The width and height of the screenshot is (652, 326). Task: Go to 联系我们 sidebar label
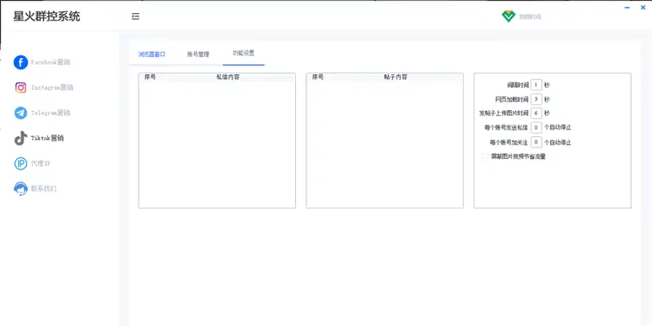click(x=43, y=189)
